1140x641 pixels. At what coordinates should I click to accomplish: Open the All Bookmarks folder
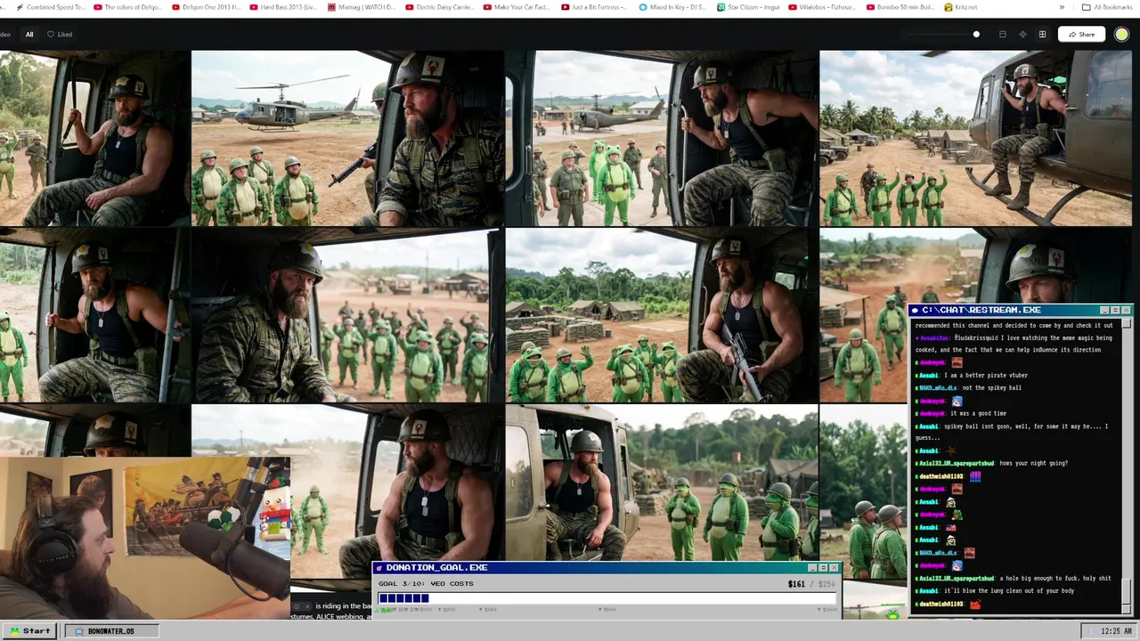pyautogui.click(x=1107, y=7)
